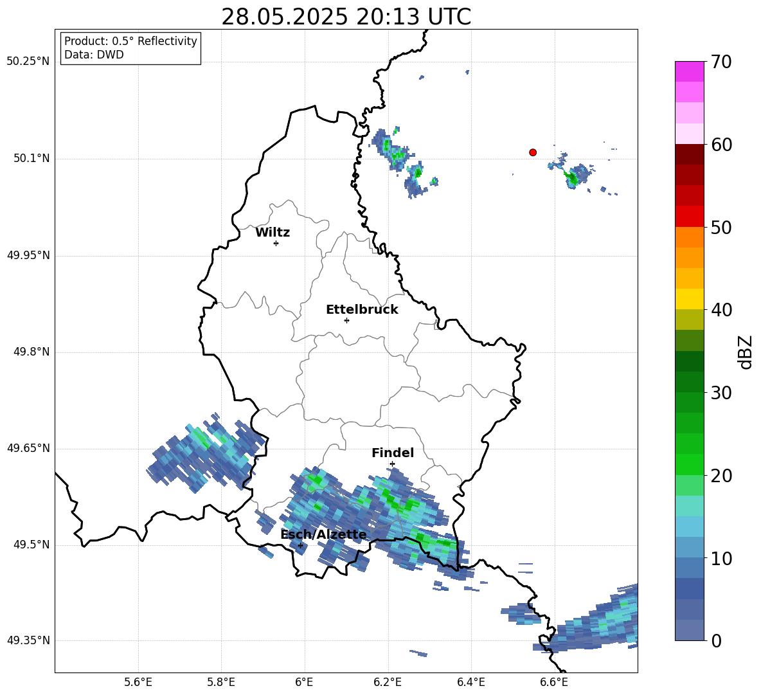Pick the yellow colorbar swatch at 40 dBZ

point(689,299)
